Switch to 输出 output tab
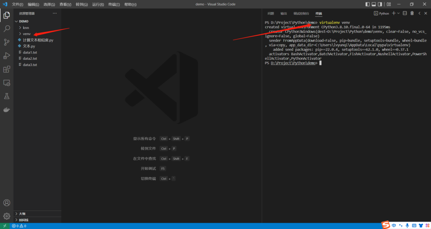 (x=284, y=13)
